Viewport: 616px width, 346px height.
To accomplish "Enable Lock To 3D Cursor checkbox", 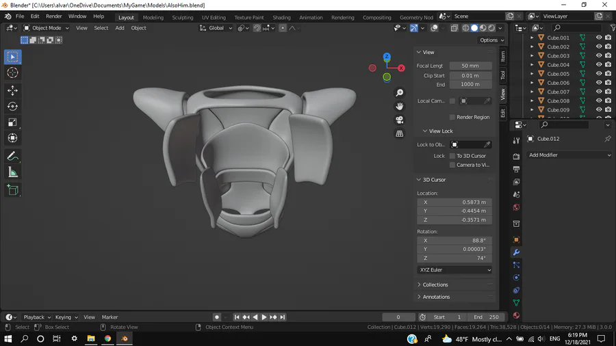I will point(452,156).
